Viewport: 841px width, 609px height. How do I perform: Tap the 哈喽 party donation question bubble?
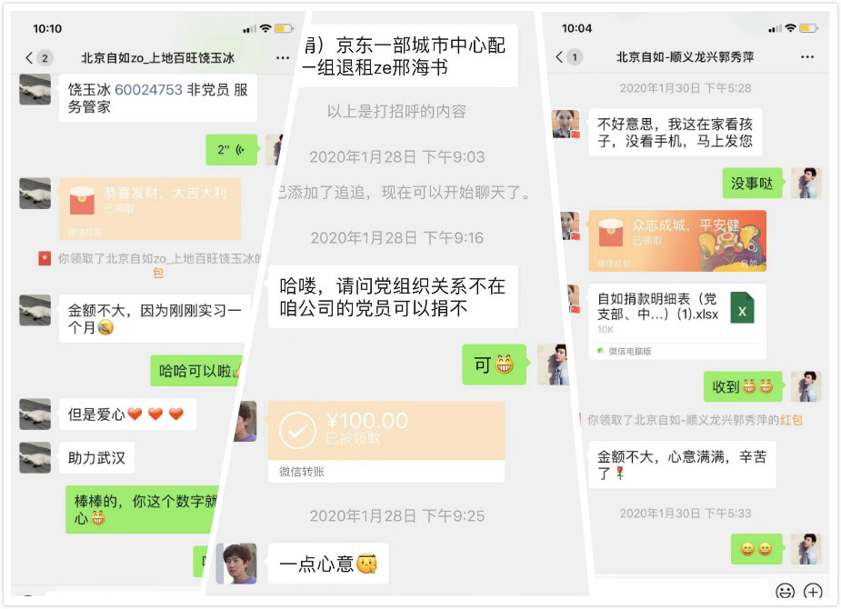(x=393, y=296)
